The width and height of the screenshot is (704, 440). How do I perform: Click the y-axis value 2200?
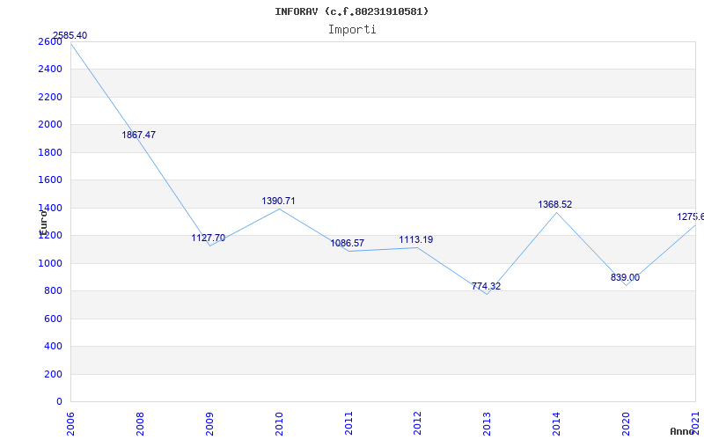point(50,97)
